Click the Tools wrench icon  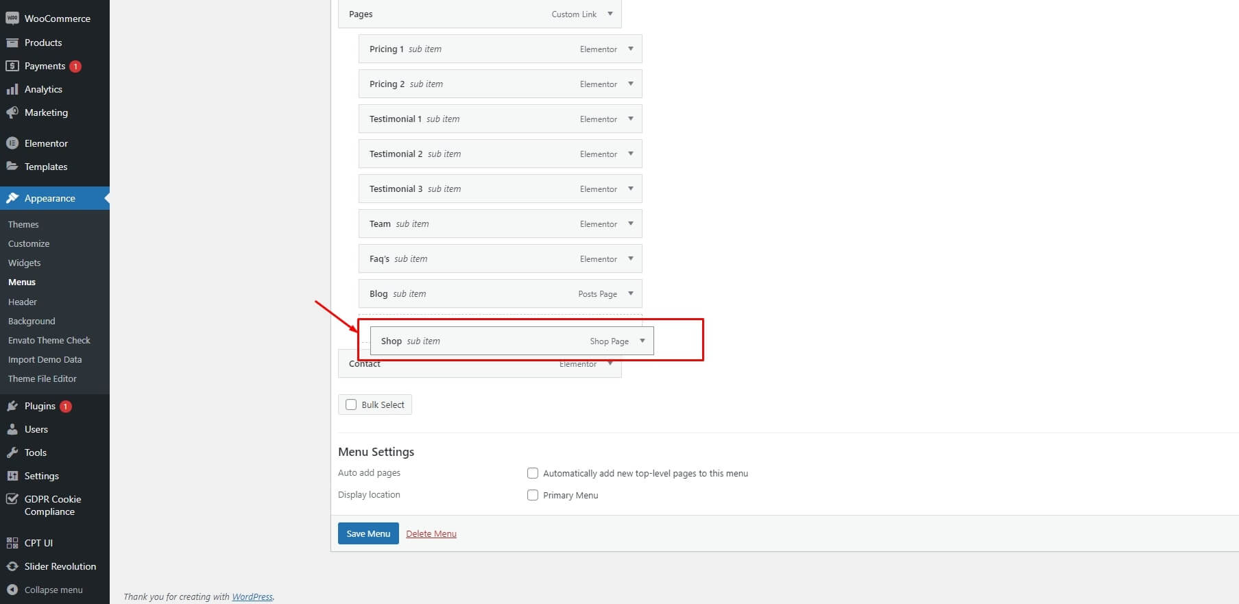pyautogui.click(x=12, y=452)
